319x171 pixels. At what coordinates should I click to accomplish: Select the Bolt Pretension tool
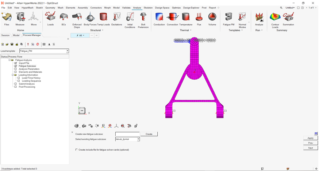143,17
